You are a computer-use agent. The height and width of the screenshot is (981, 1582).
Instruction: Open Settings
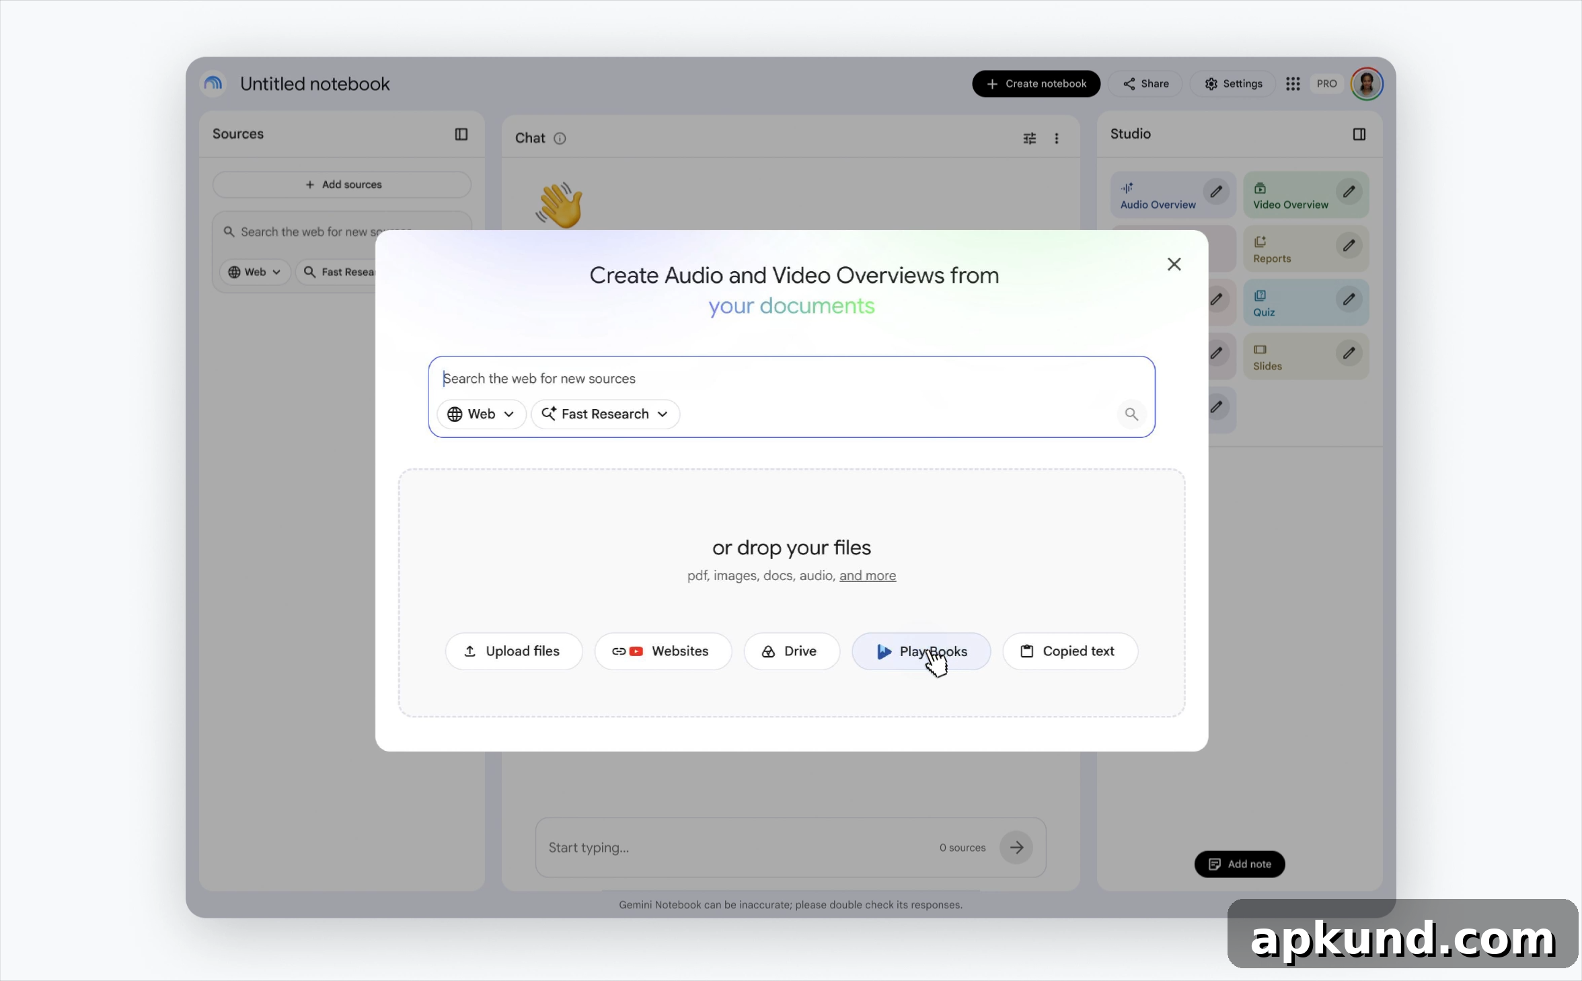coord(1233,83)
